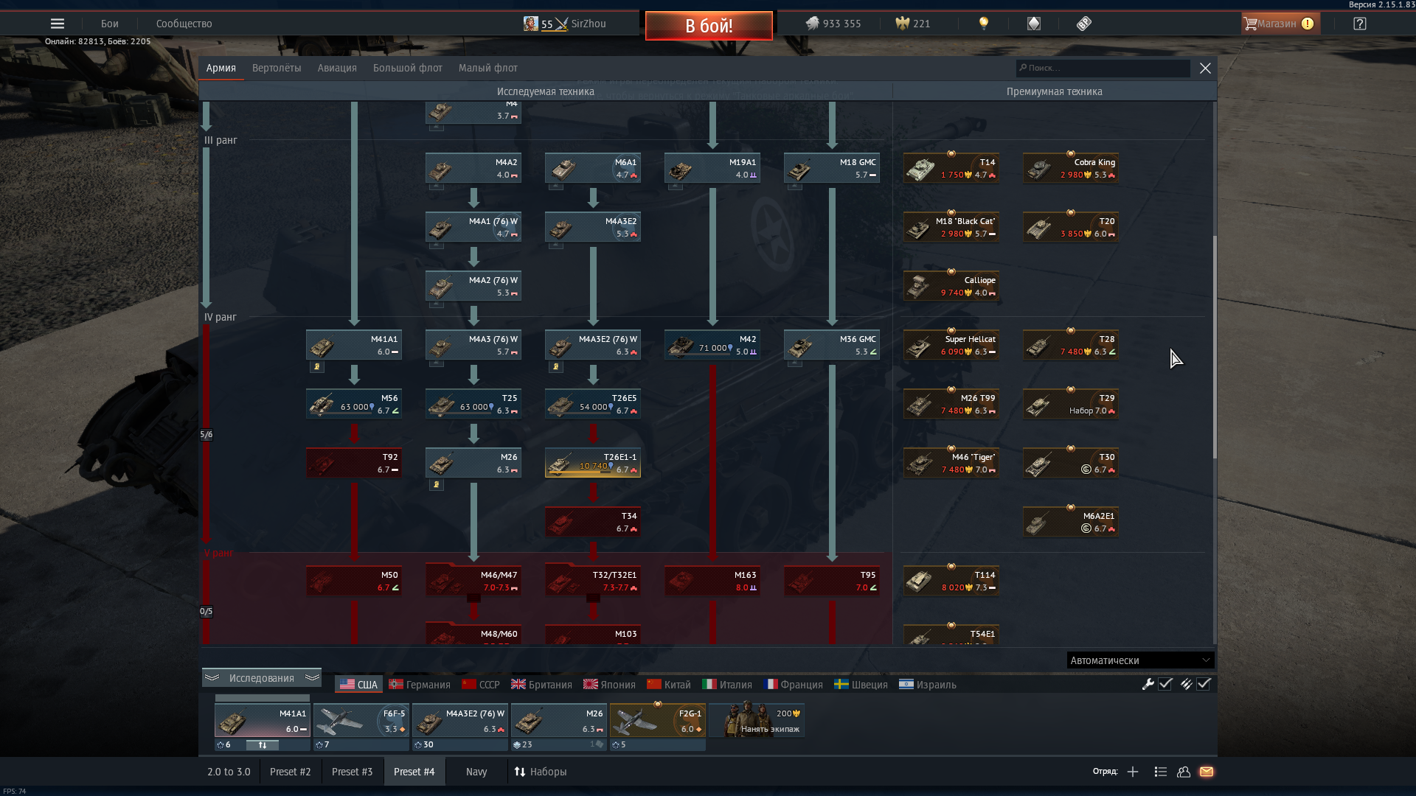Click the light bulb hint icon
This screenshot has height=796, width=1416.
point(983,24)
